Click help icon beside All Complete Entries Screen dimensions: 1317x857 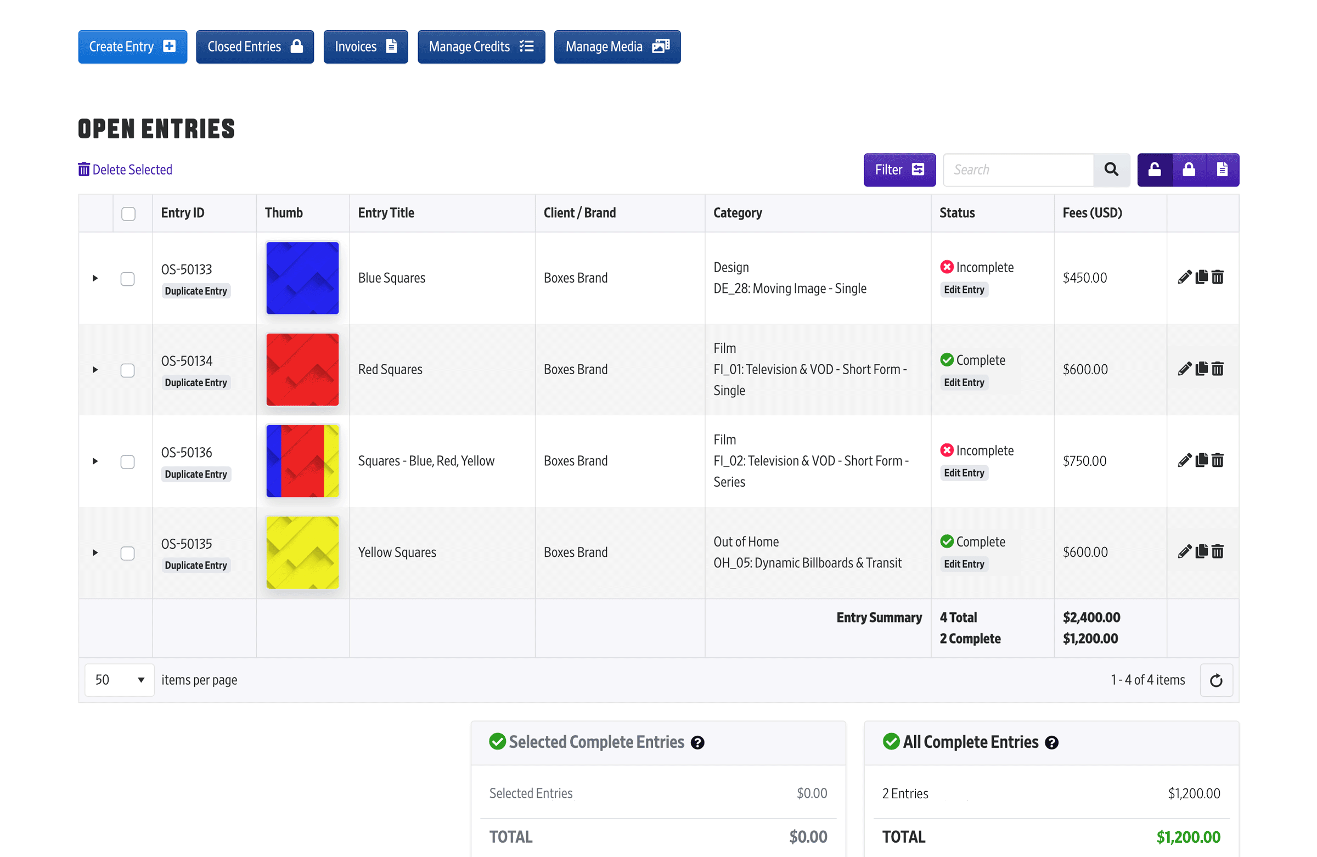(x=1051, y=743)
